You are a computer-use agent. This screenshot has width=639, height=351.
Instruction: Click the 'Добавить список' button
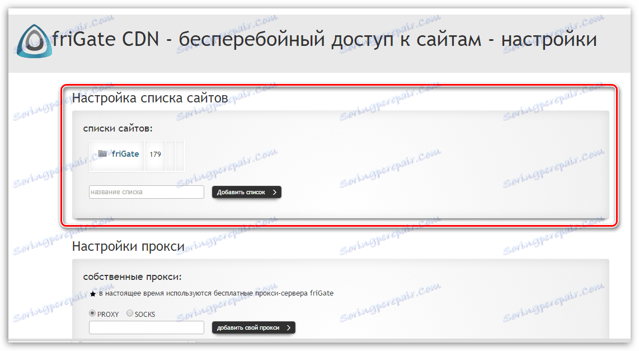pos(247,192)
